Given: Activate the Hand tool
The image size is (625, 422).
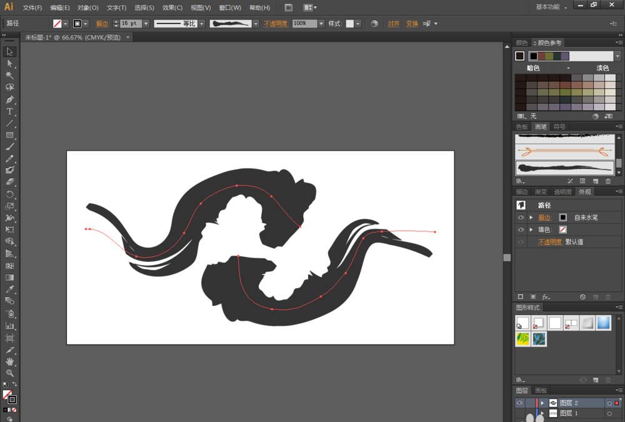Looking at the screenshot, I should (9, 361).
